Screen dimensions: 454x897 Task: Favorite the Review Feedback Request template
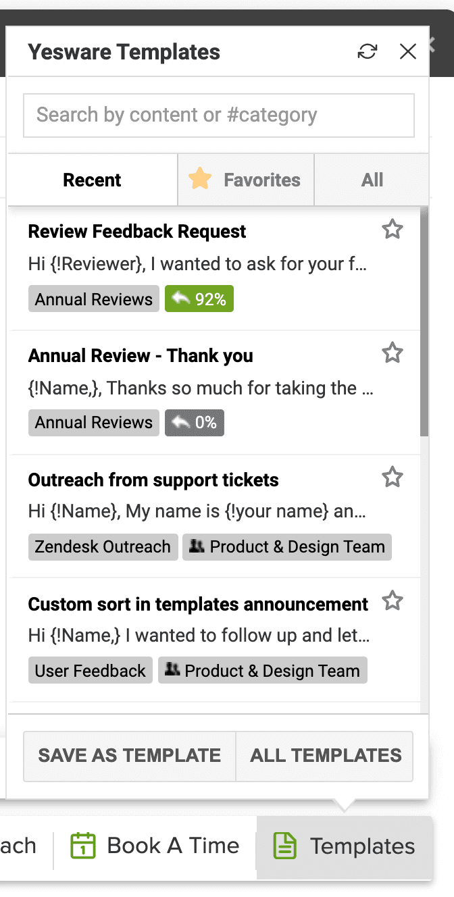click(393, 230)
